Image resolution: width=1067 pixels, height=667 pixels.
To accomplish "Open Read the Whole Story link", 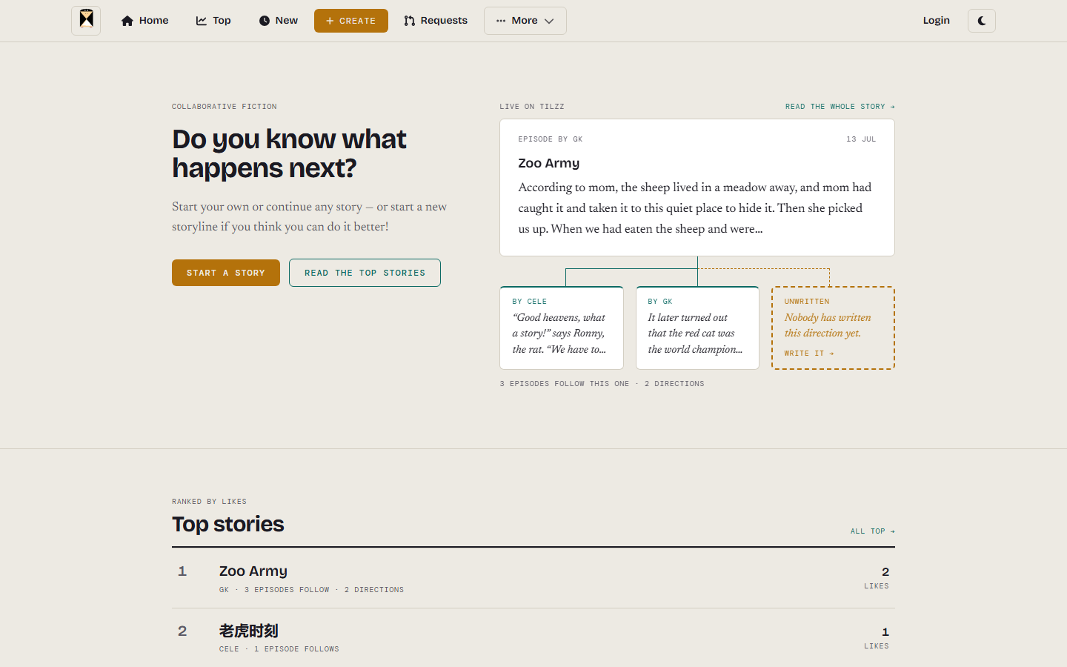I will (840, 107).
